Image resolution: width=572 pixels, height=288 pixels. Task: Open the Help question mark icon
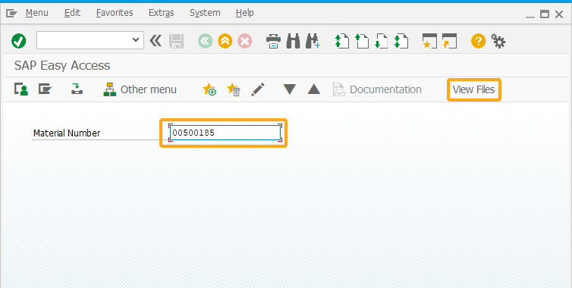click(x=478, y=41)
